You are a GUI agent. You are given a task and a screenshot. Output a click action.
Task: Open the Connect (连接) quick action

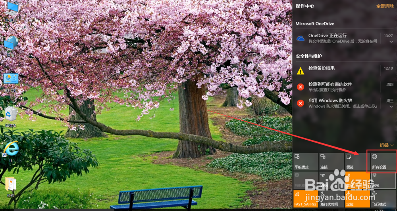(x=331, y=162)
